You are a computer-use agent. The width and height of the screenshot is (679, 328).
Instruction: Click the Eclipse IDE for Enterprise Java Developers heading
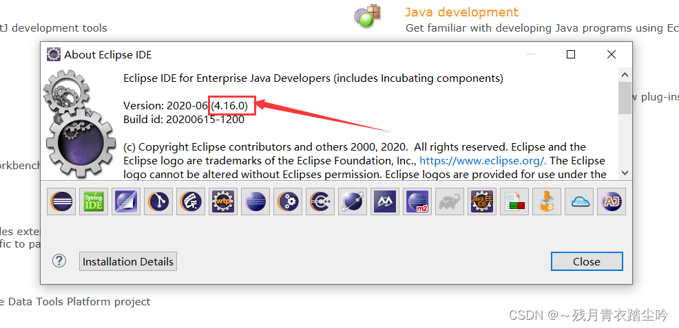pyautogui.click(x=313, y=78)
